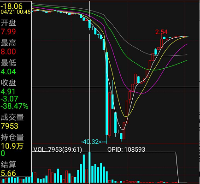Click the cyan candlestick right of 2.54 label
200x184 pixels.
coord(164,38)
